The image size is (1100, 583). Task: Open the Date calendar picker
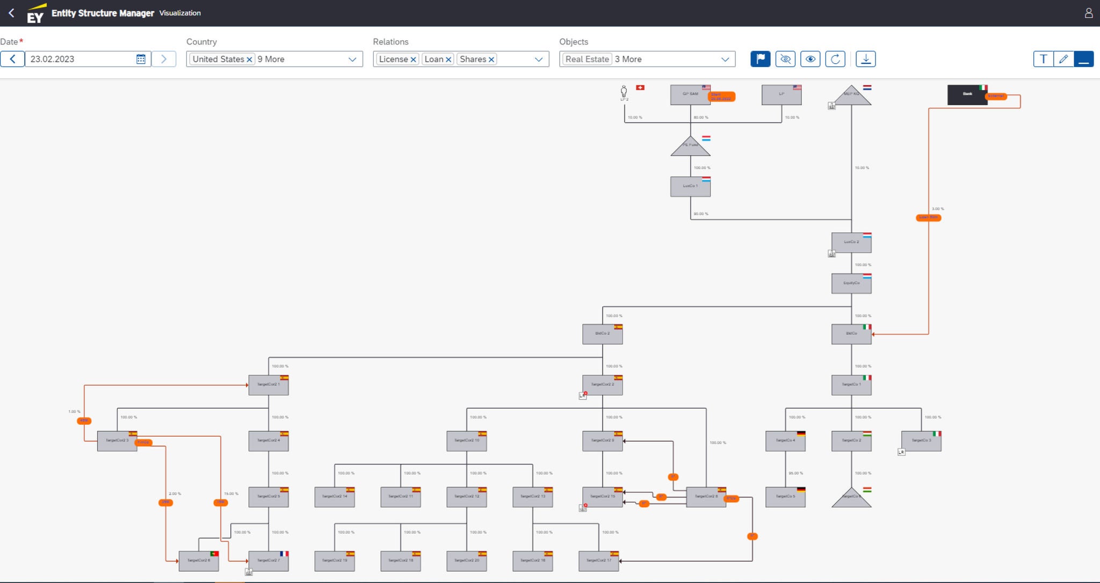pos(140,59)
